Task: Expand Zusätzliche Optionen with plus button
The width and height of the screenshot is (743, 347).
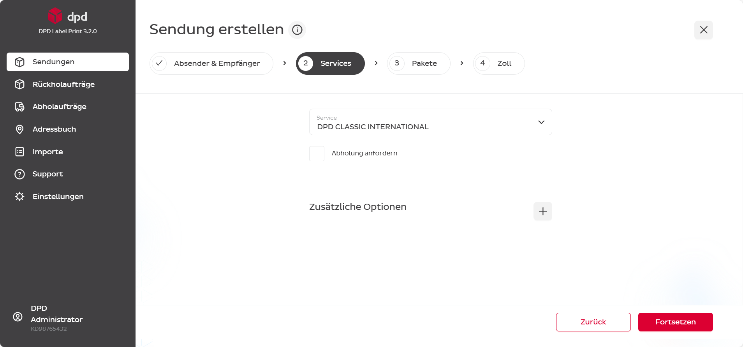Action: click(543, 211)
